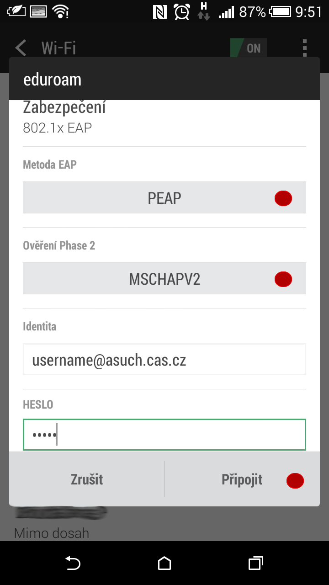329x585 pixels.
Task: Tap the battery icon in status bar
Action: coord(280,12)
